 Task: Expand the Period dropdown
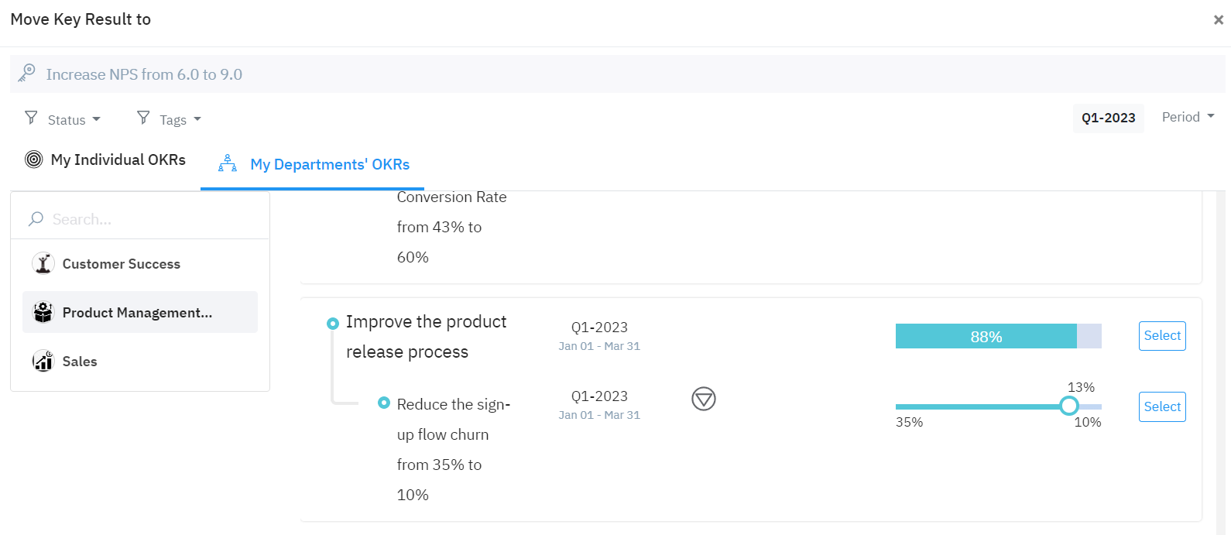coord(1188,117)
